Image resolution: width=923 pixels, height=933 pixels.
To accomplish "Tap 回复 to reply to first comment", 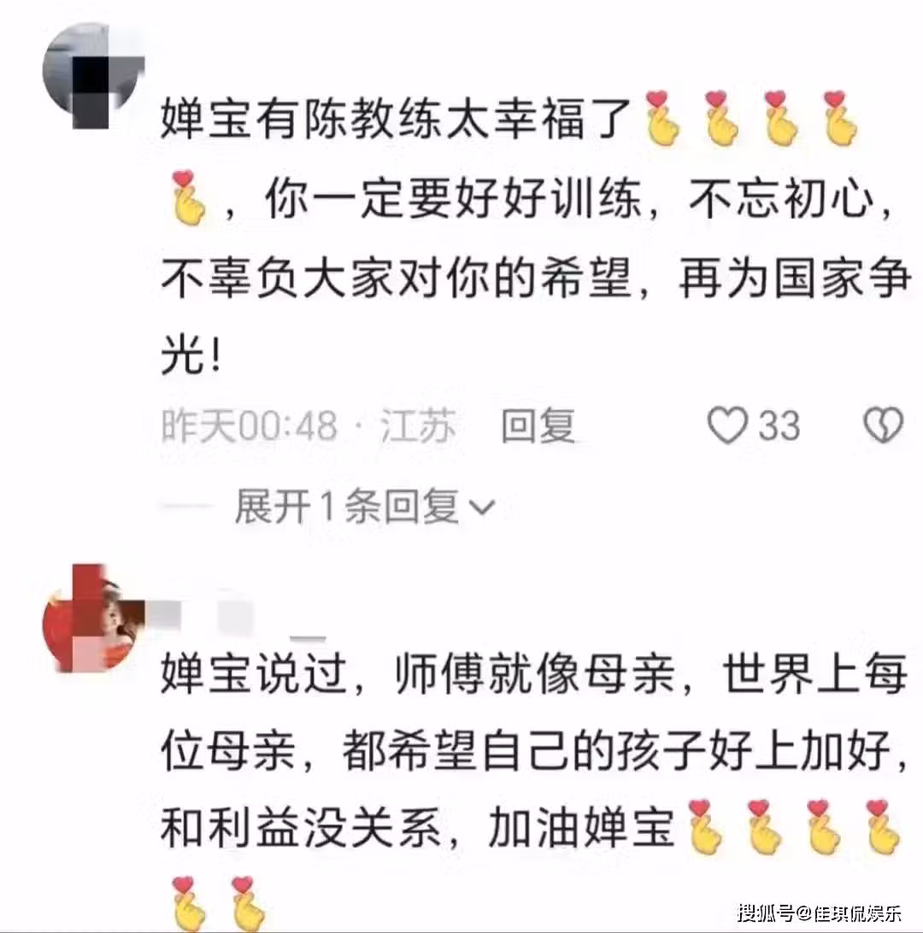I will pyautogui.click(x=538, y=426).
